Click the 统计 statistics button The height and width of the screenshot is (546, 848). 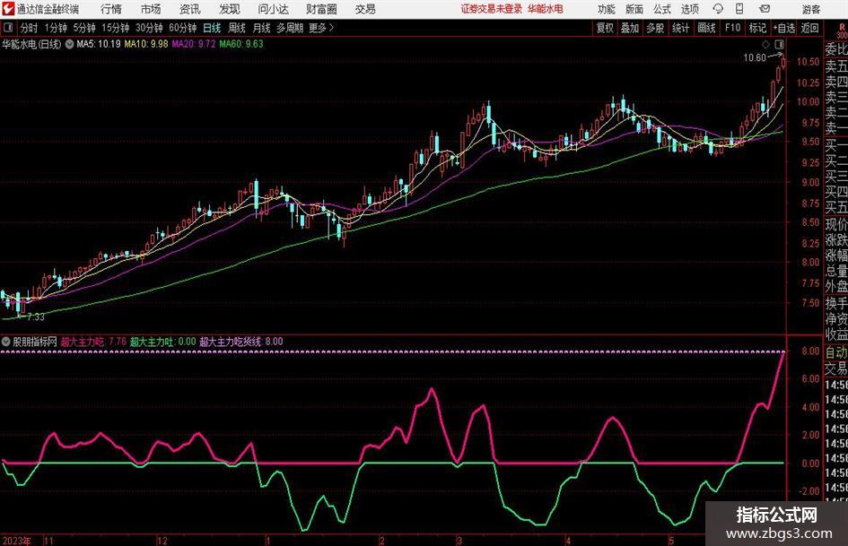[680, 28]
